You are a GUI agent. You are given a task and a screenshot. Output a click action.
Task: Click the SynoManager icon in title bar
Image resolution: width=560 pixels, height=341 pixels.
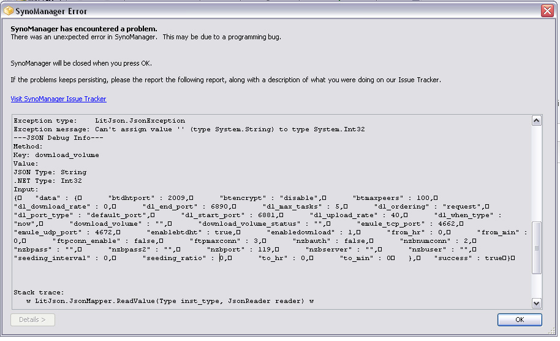tap(8, 10)
